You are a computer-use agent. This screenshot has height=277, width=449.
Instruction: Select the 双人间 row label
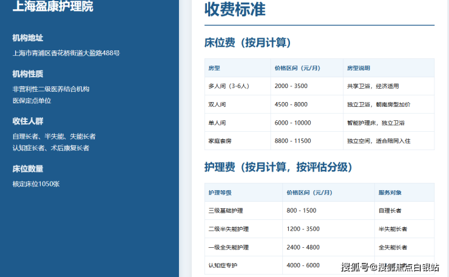point(217,104)
